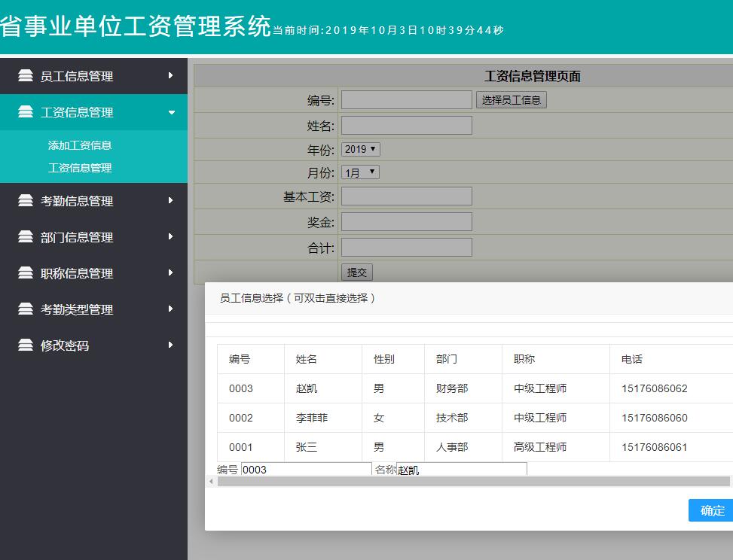This screenshot has width=733, height=560.
Task: Click dialog 编号 field containing 0003
Action: [306, 470]
